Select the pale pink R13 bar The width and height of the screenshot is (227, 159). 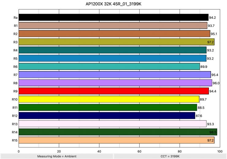tap(113, 124)
